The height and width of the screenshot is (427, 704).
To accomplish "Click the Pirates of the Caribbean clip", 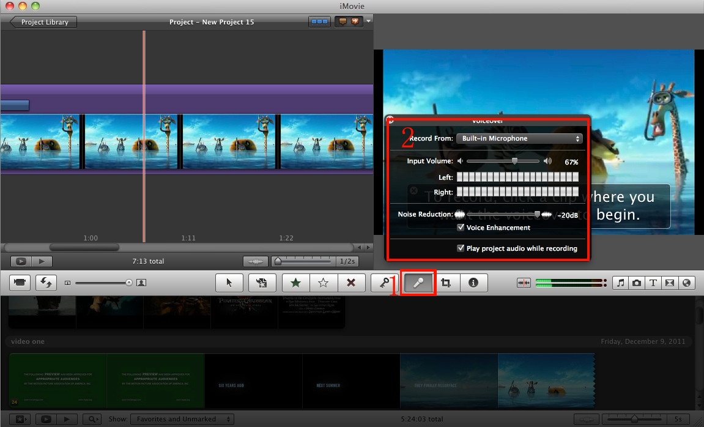I will [x=244, y=311].
